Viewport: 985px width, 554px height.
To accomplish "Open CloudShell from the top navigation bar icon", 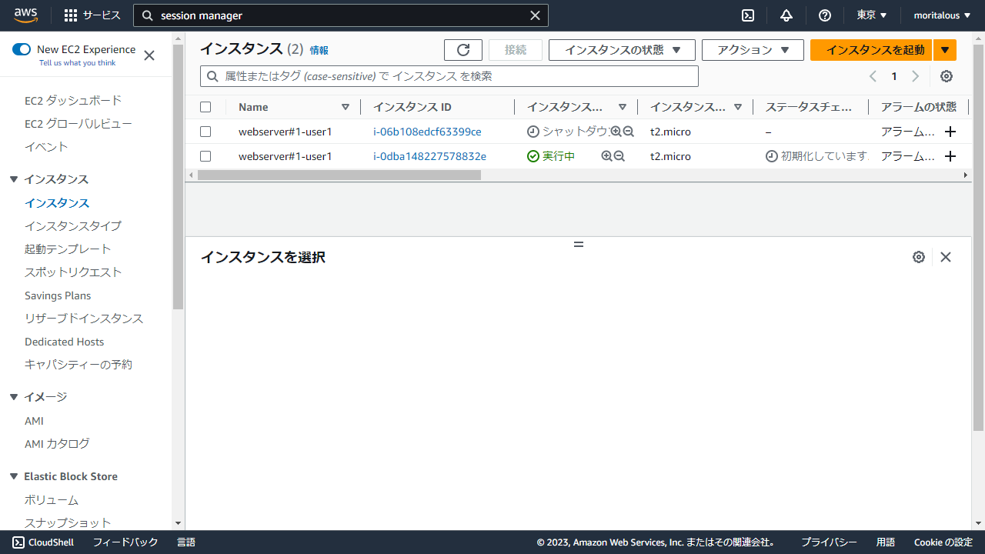I will pos(747,15).
